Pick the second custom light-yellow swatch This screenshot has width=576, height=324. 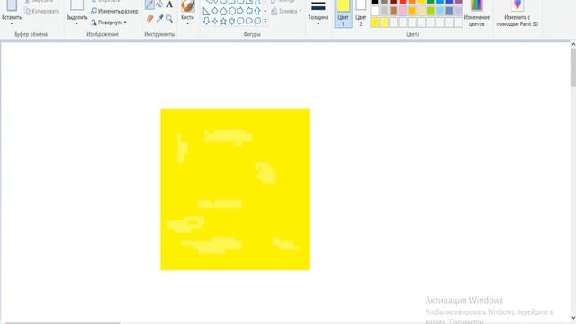pos(384,22)
